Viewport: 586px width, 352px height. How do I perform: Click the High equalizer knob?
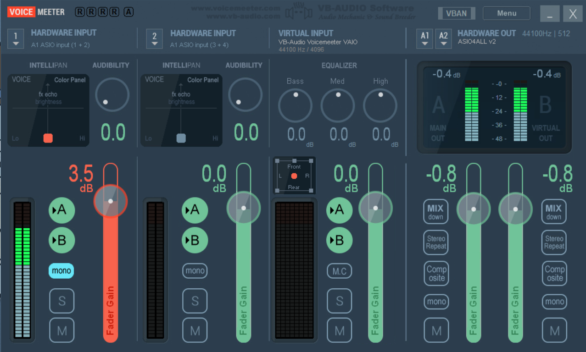380,105
